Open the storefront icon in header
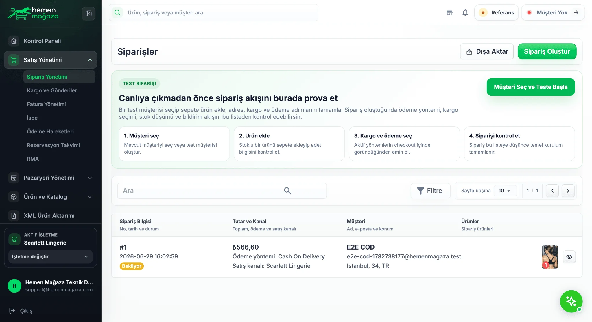 point(449,12)
